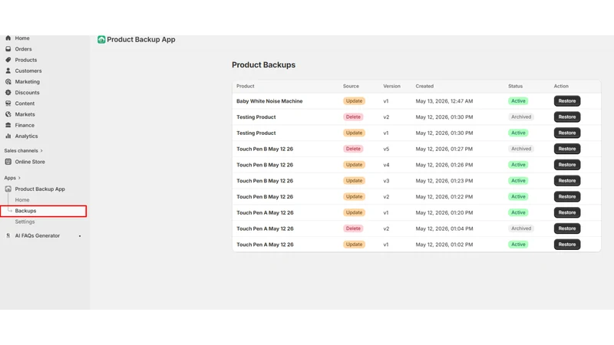The width and height of the screenshot is (614, 345).
Task: Click 'May 13, 2026, 12:47 AM' date
Action: 444,101
